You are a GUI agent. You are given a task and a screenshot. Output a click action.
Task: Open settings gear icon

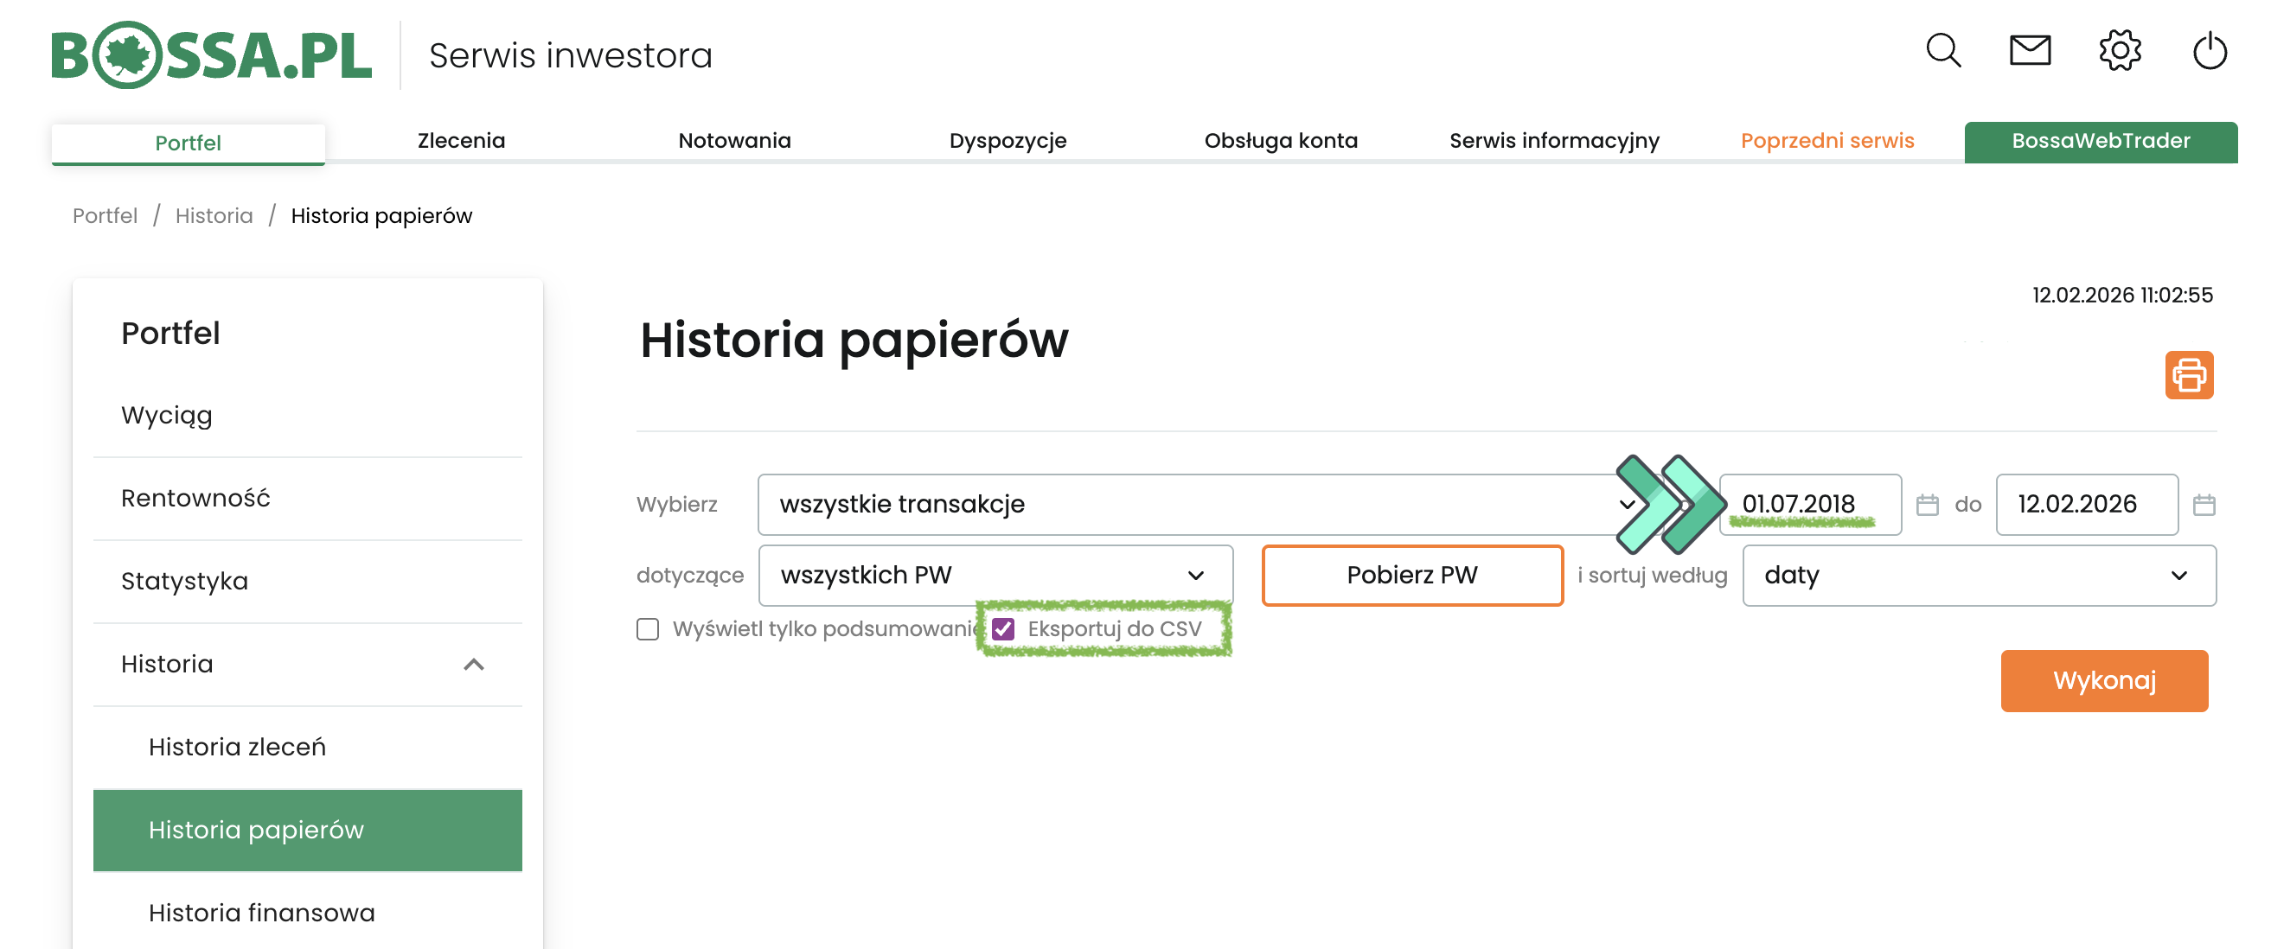[x=2120, y=51]
